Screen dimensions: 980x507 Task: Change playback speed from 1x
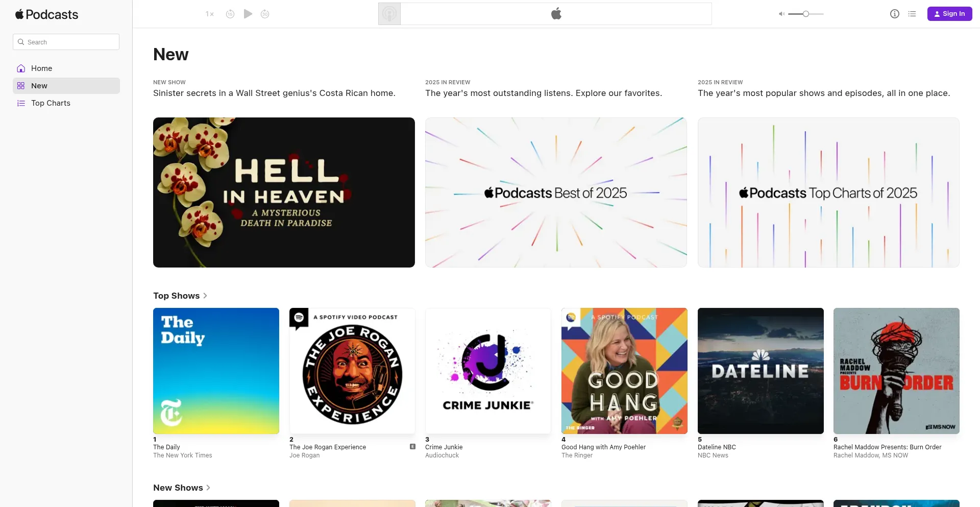(209, 14)
